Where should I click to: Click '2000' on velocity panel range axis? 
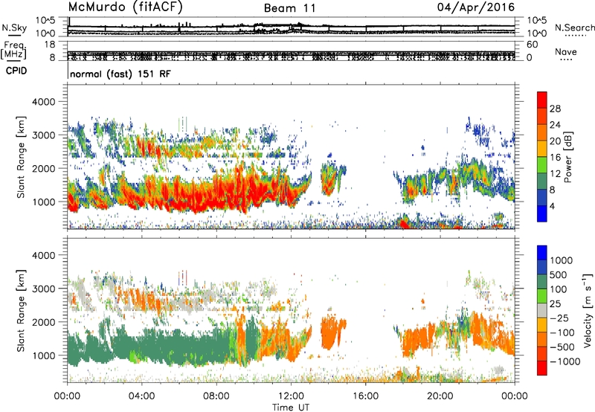coord(43,322)
